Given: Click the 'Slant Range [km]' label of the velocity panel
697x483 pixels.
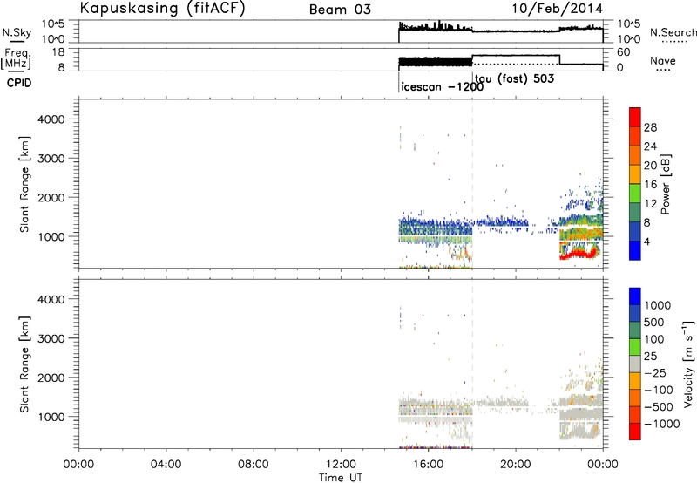Looking at the screenshot, I should [x=24, y=364].
